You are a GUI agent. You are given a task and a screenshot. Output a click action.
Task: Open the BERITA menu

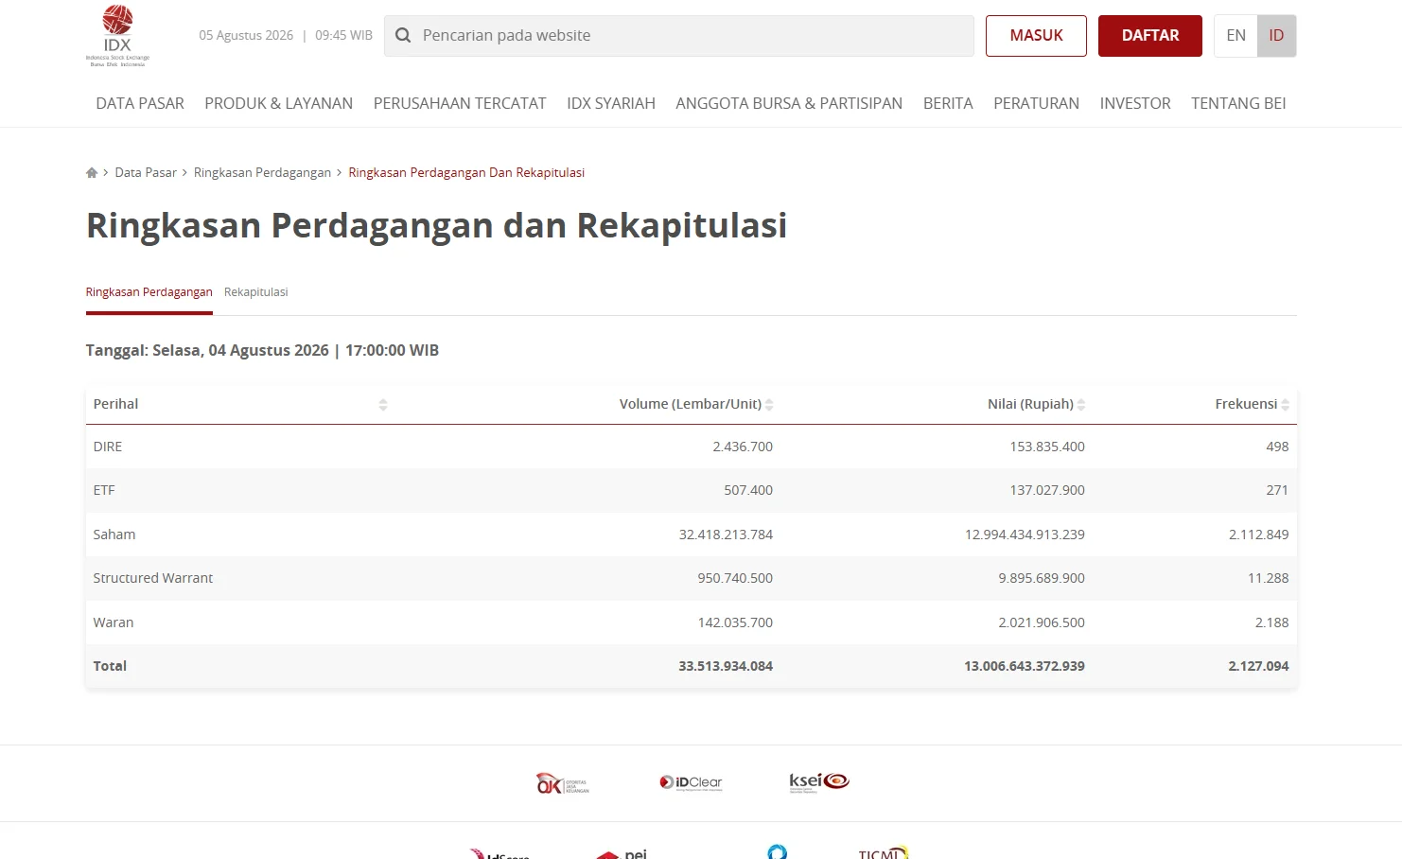[x=948, y=103]
